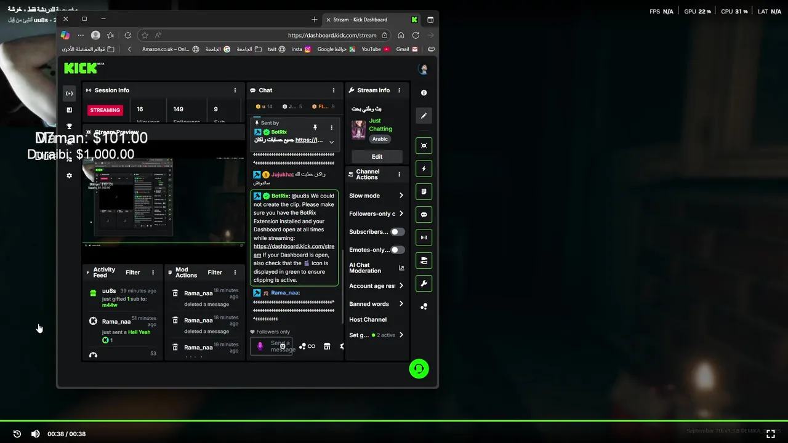
Task: Toggle Subscribers-only chat switch
Action: coord(398,232)
